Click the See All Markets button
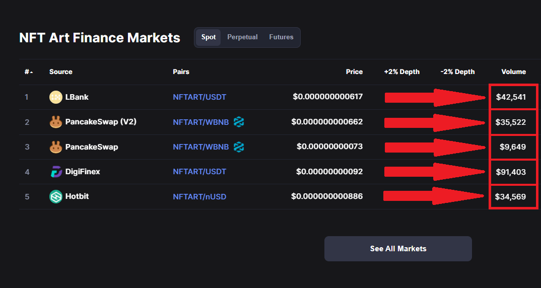The width and height of the screenshot is (541, 288). point(398,249)
